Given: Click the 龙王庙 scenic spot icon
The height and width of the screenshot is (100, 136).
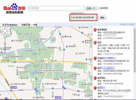Looking at the screenshot, I should point(21,78).
